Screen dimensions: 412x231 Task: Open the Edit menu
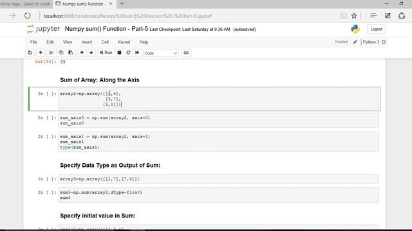click(x=50, y=42)
